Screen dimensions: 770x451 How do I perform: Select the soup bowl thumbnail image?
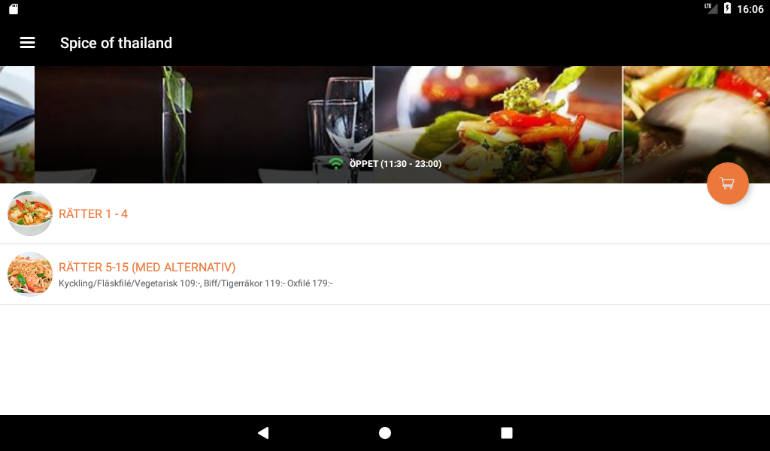point(30,213)
